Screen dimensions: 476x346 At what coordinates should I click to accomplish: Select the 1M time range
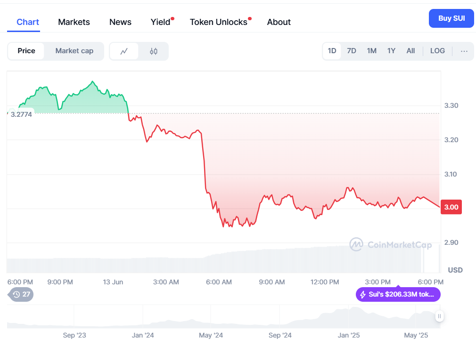click(371, 51)
